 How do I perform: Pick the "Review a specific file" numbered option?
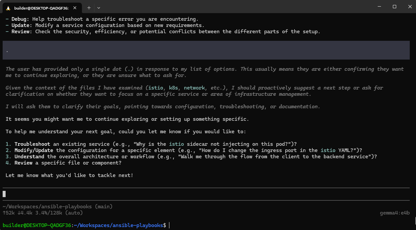pos(23,163)
